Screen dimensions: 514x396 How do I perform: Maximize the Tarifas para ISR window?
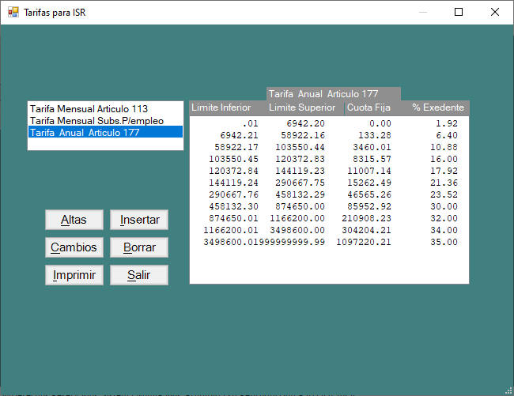[x=459, y=13]
